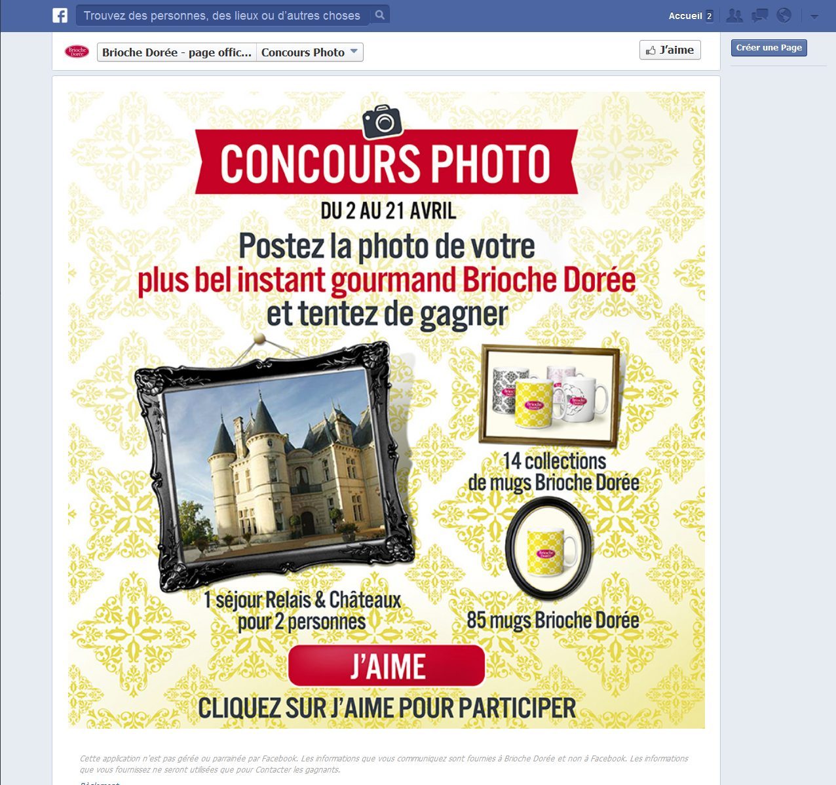
Task: Click the Facebook logo icon
Action: (60, 15)
